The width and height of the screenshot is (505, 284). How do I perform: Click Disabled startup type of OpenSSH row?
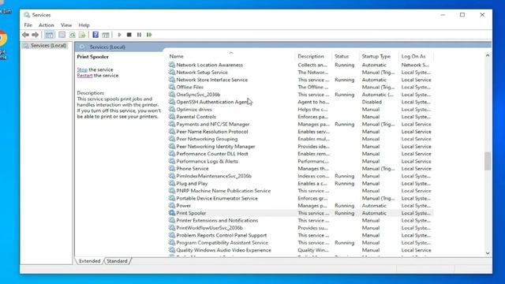pyautogui.click(x=372, y=102)
